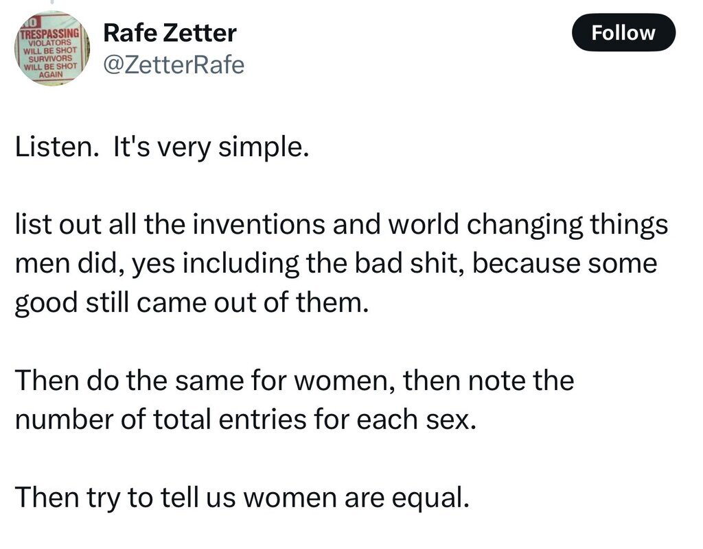703x549 pixels.
Task: Click the line beginning "number of total entries"
Action: pos(245,418)
